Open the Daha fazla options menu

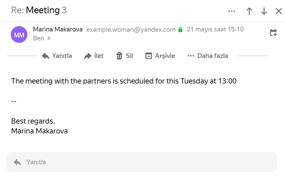coord(208,56)
